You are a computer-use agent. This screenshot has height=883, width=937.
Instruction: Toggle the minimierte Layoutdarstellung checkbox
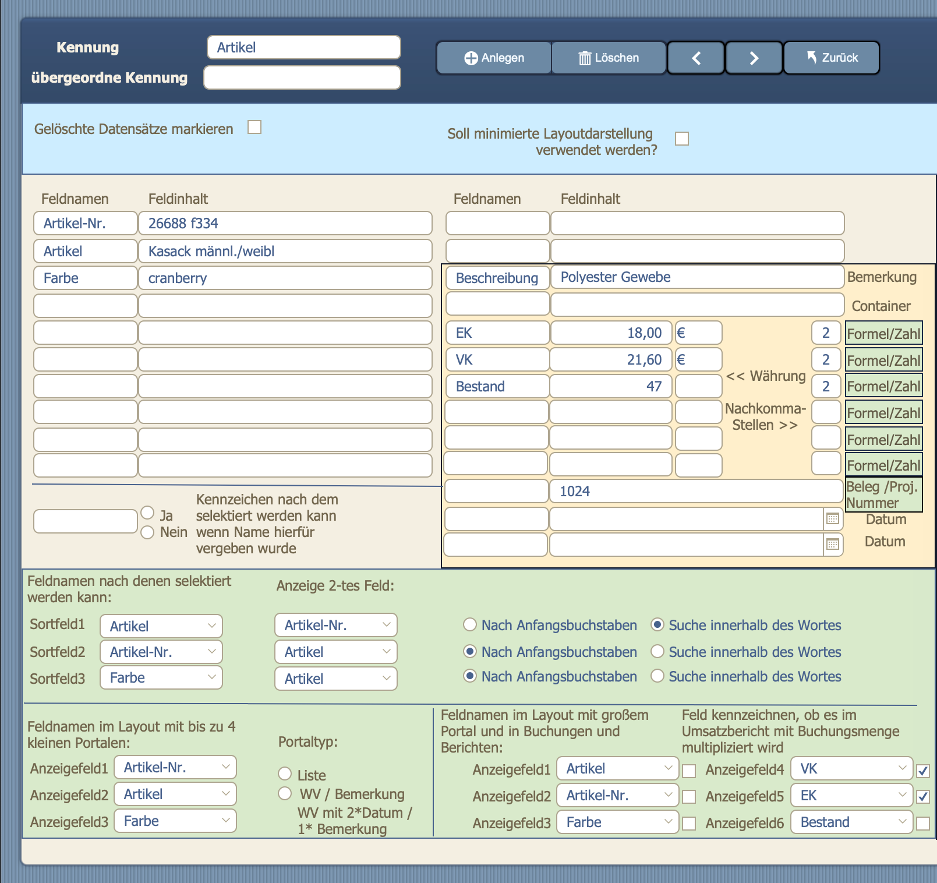(682, 139)
